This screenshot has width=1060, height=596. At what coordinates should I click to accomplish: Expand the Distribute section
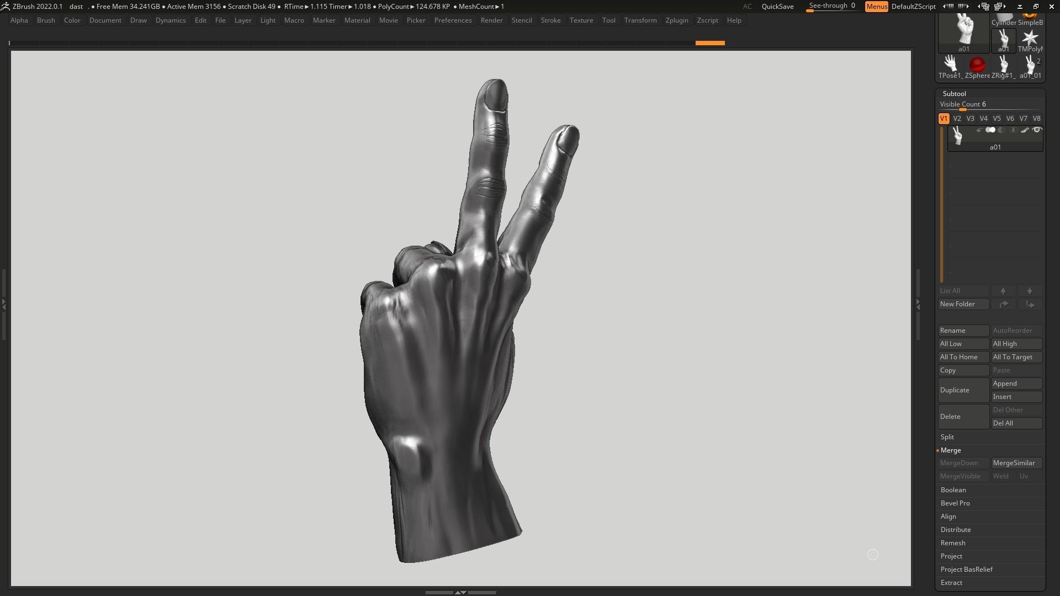956,530
